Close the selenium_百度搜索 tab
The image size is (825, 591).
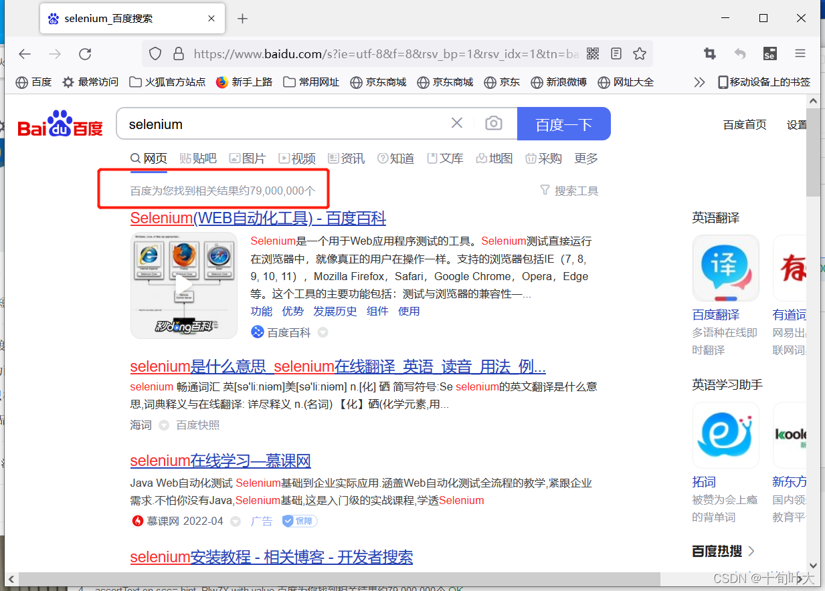click(212, 19)
